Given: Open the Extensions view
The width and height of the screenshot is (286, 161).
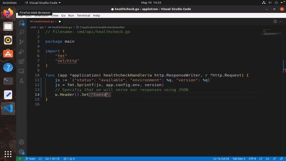Looking at the screenshot, I should 21,61.
